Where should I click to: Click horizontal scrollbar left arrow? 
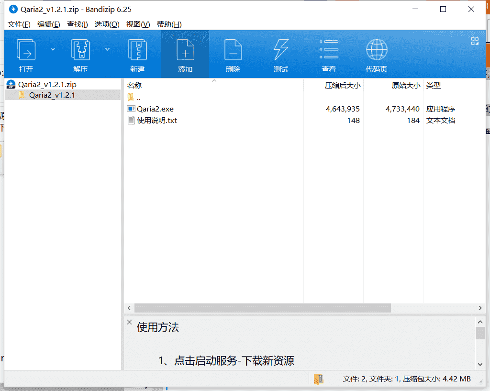click(129, 308)
